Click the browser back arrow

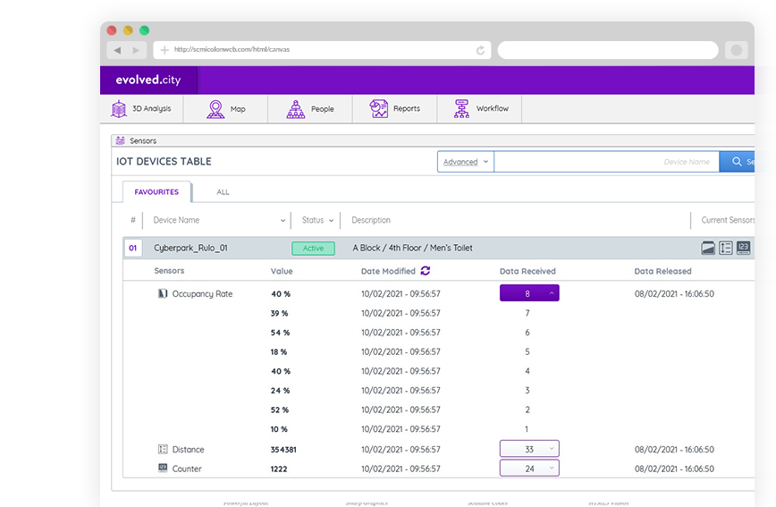(x=117, y=50)
